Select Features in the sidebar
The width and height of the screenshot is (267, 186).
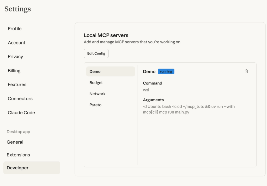point(17,84)
